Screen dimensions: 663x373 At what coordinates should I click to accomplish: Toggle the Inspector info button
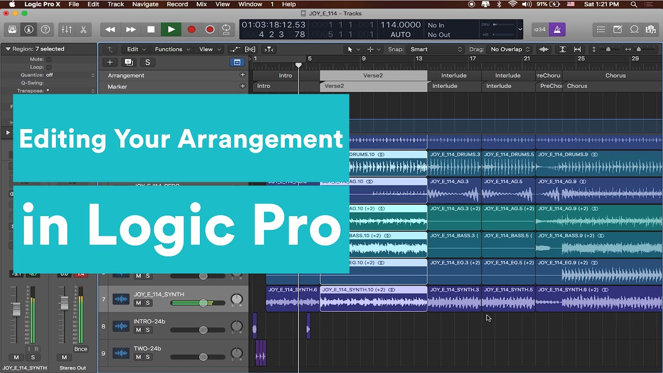28,30
